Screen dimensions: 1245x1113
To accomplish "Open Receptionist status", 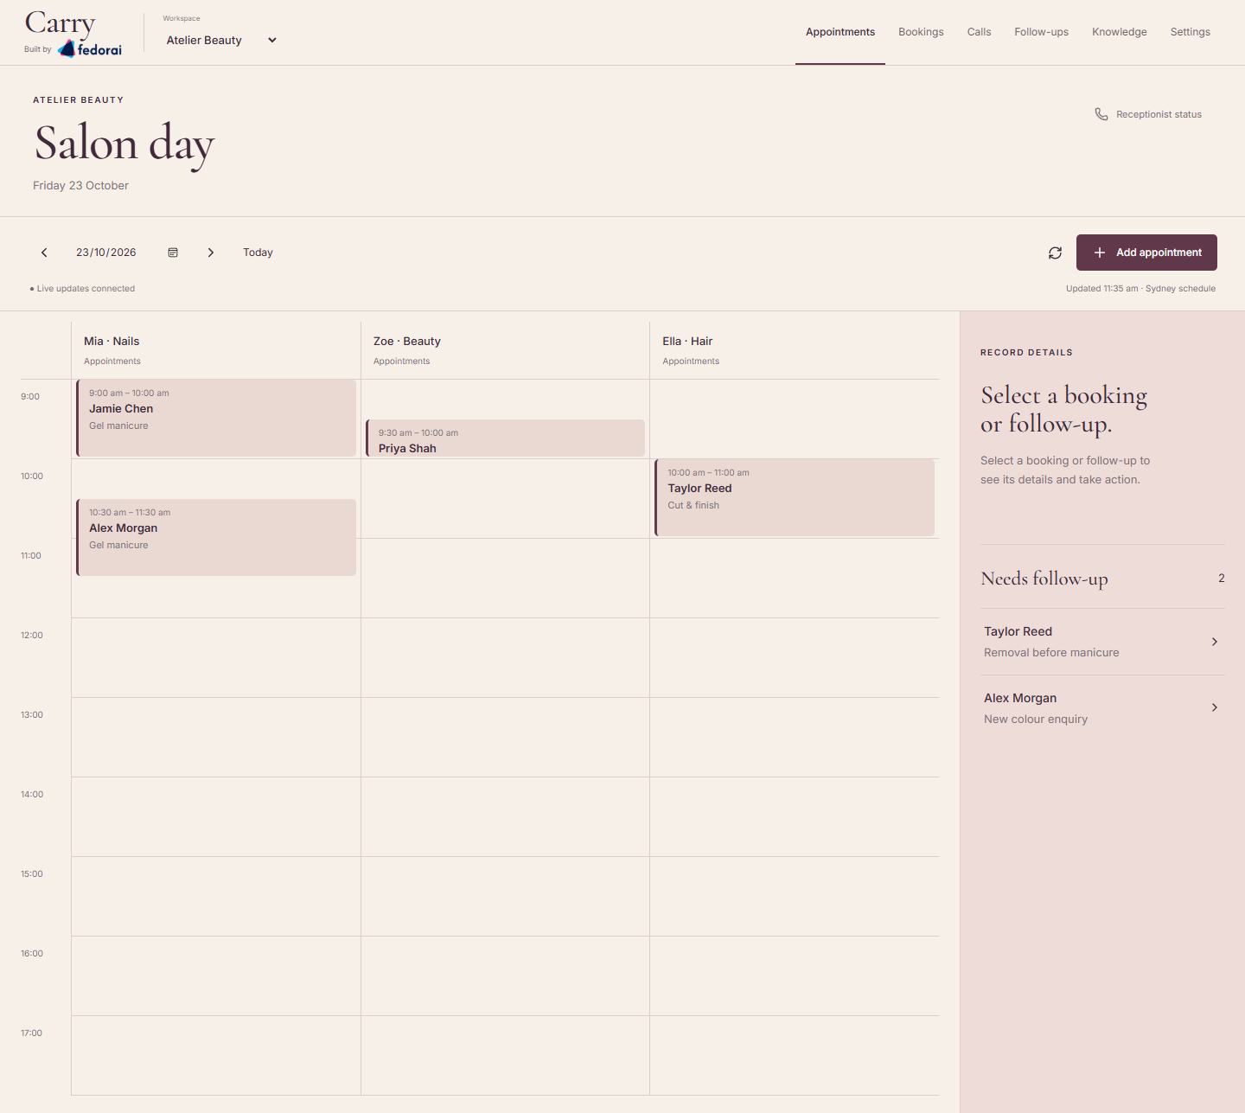I will (1148, 114).
